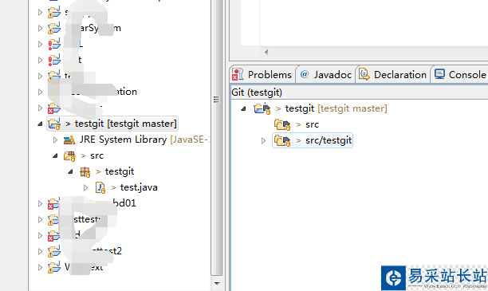Select 'testgit [testgit master]' in Package Explorer
This screenshot has height=291, width=488.
[112, 124]
